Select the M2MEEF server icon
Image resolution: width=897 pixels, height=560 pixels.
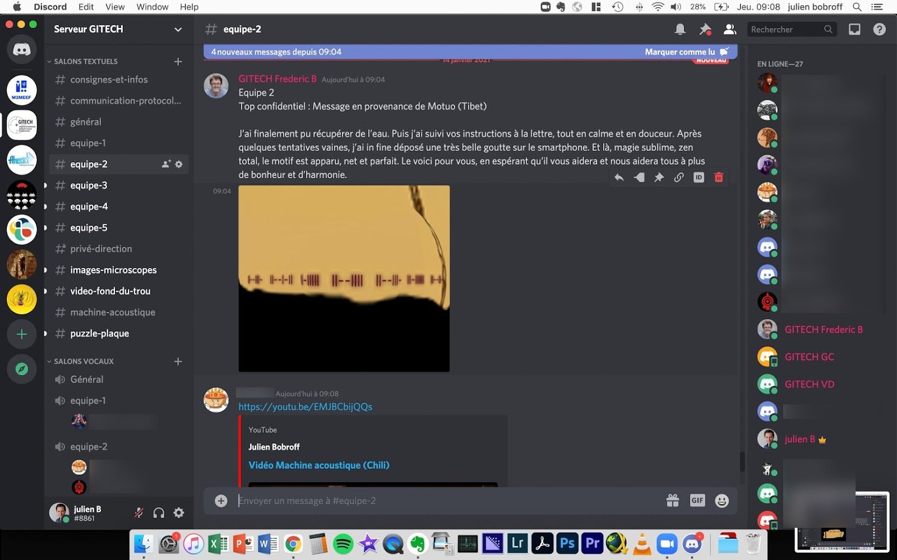(x=22, y=90)
